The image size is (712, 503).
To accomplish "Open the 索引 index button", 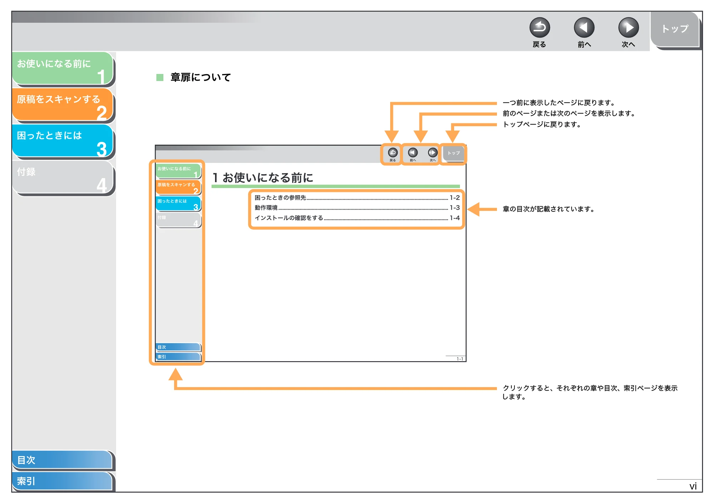I will tap(62, 481).
